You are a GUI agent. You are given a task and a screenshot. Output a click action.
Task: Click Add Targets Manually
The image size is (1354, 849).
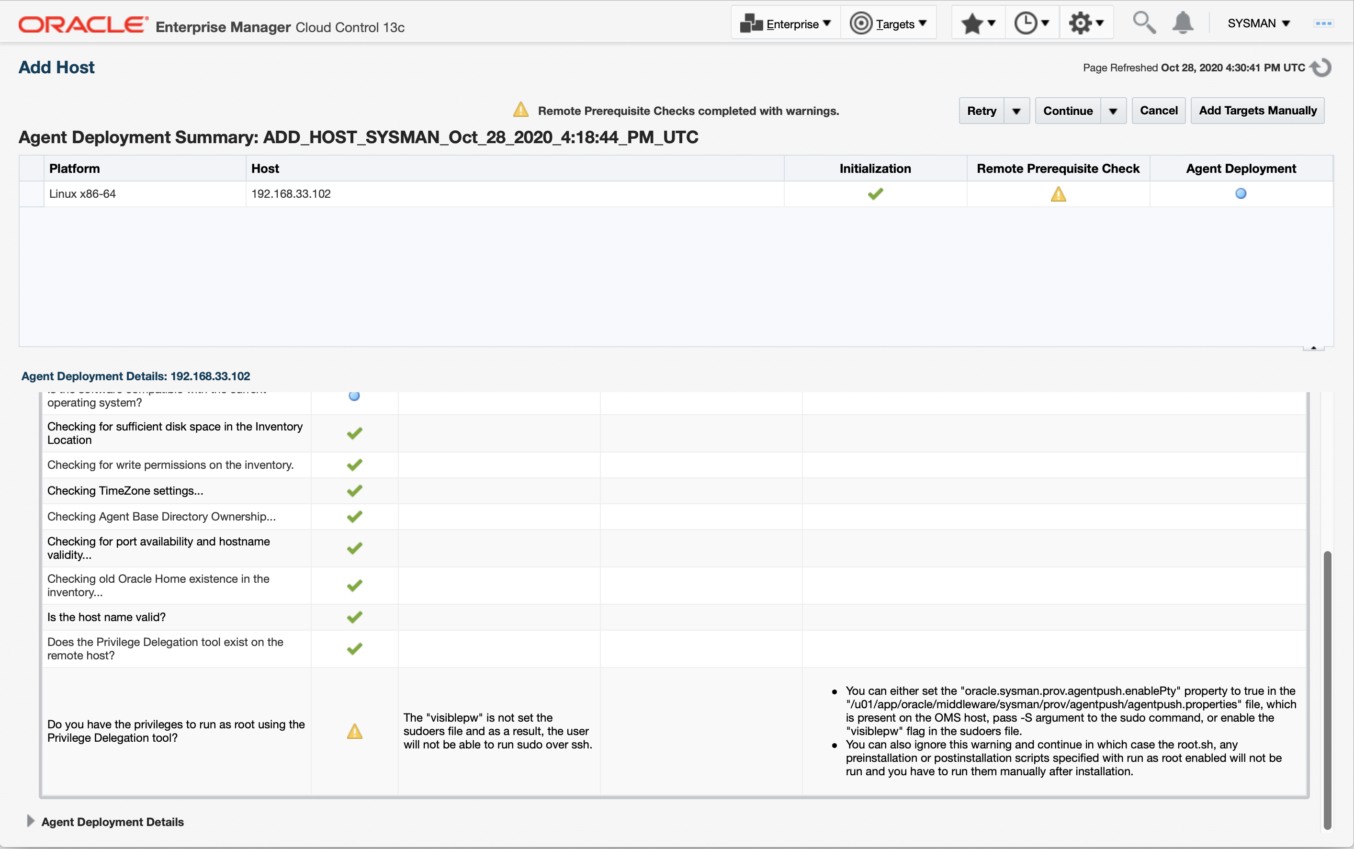[1257, 111]
